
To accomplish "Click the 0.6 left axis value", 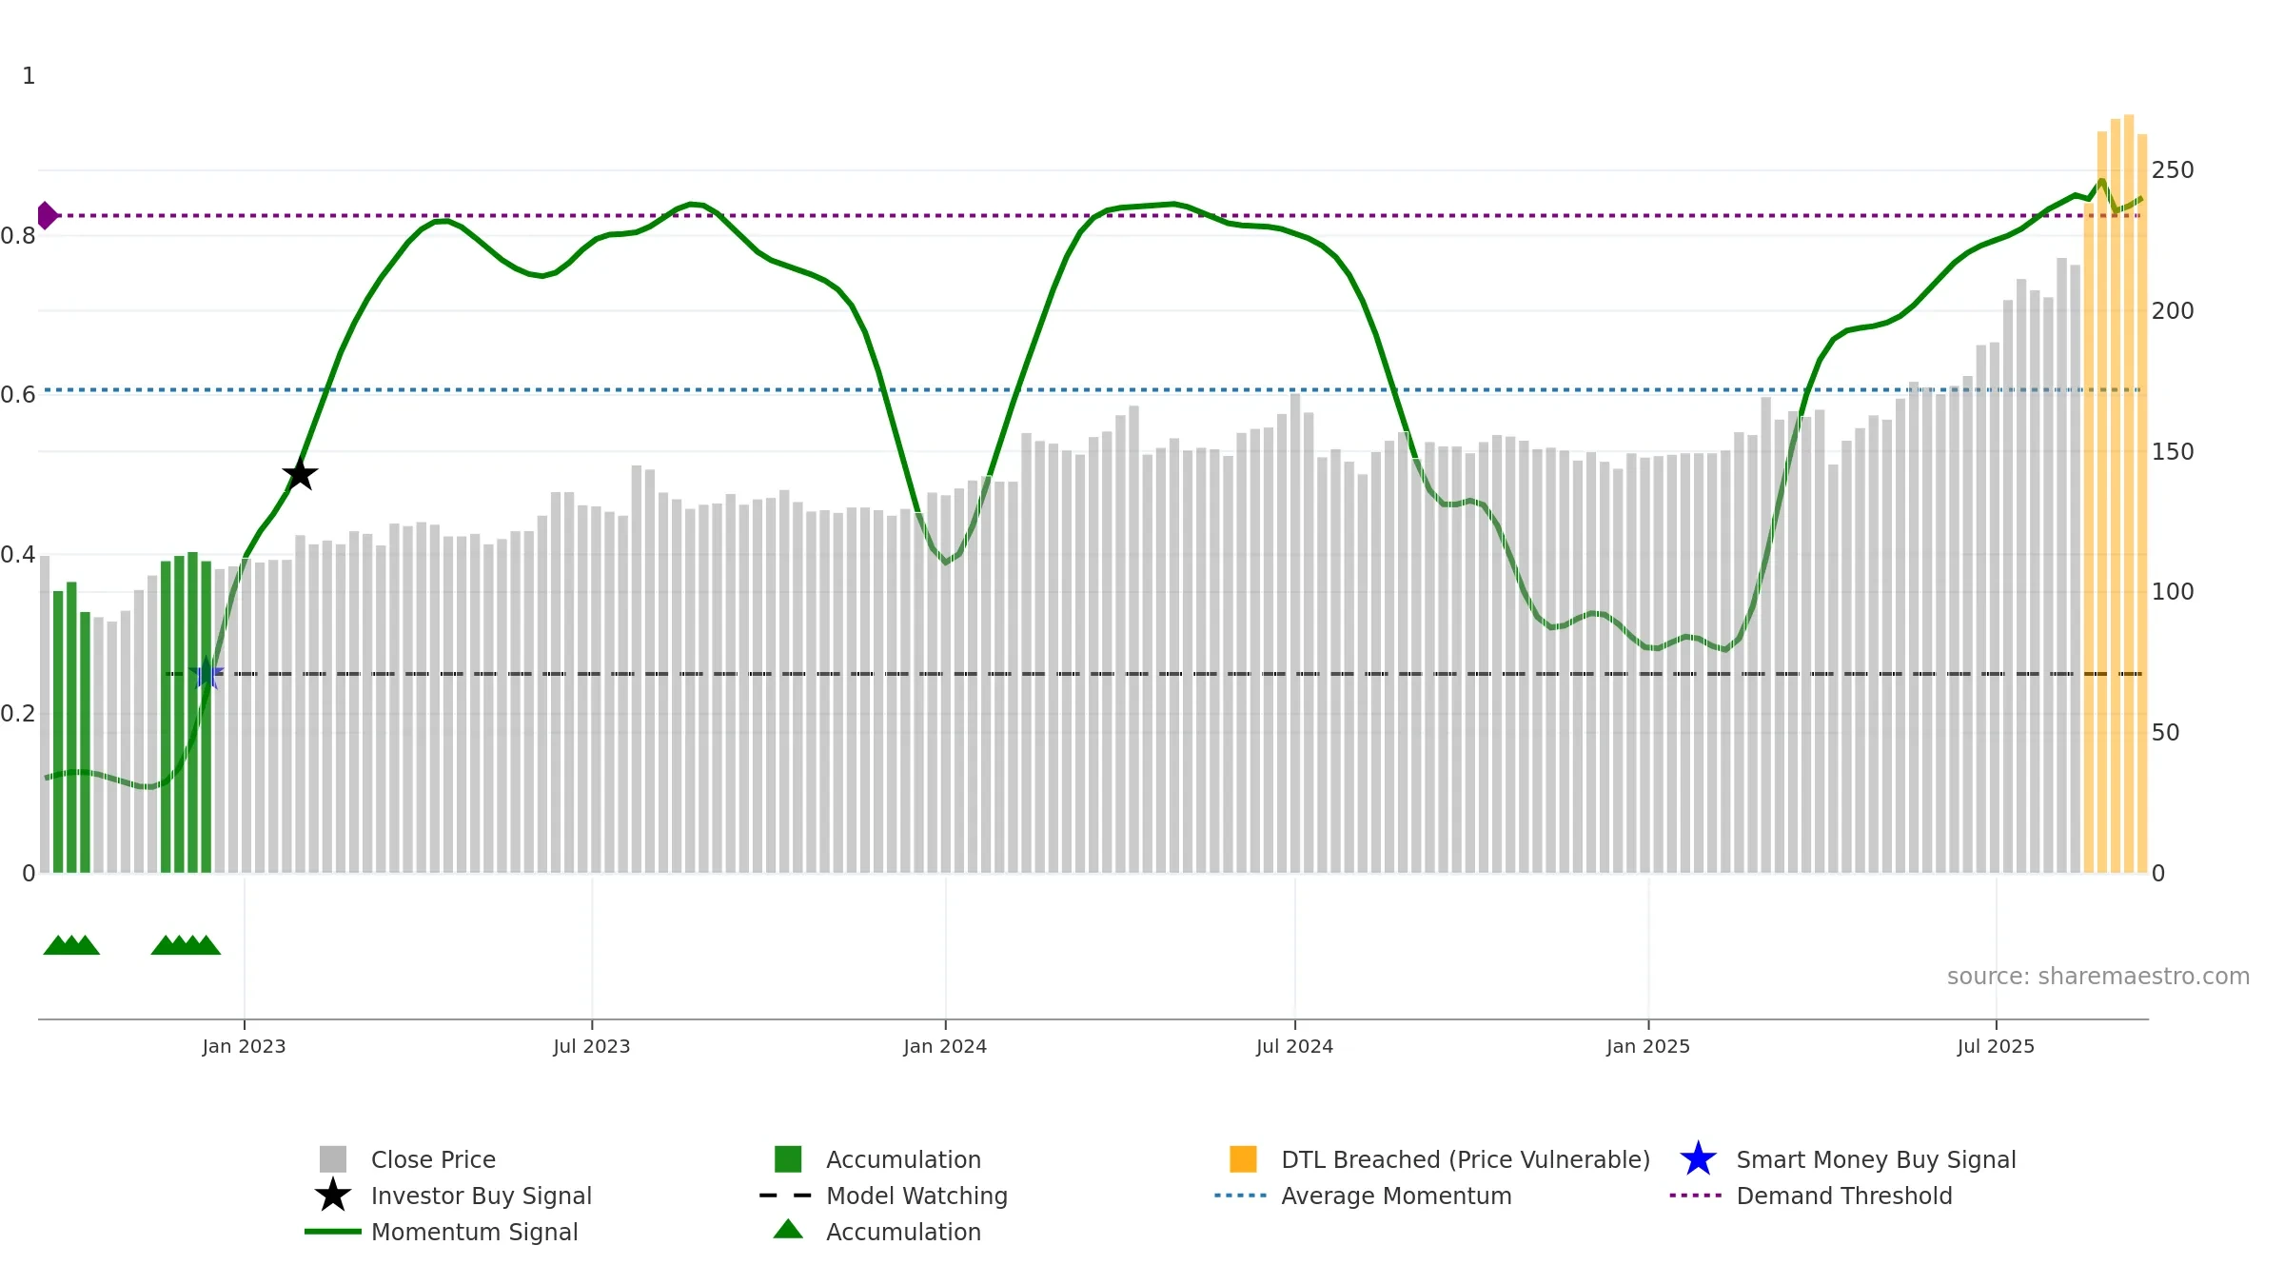I will [x=18, y=395].
